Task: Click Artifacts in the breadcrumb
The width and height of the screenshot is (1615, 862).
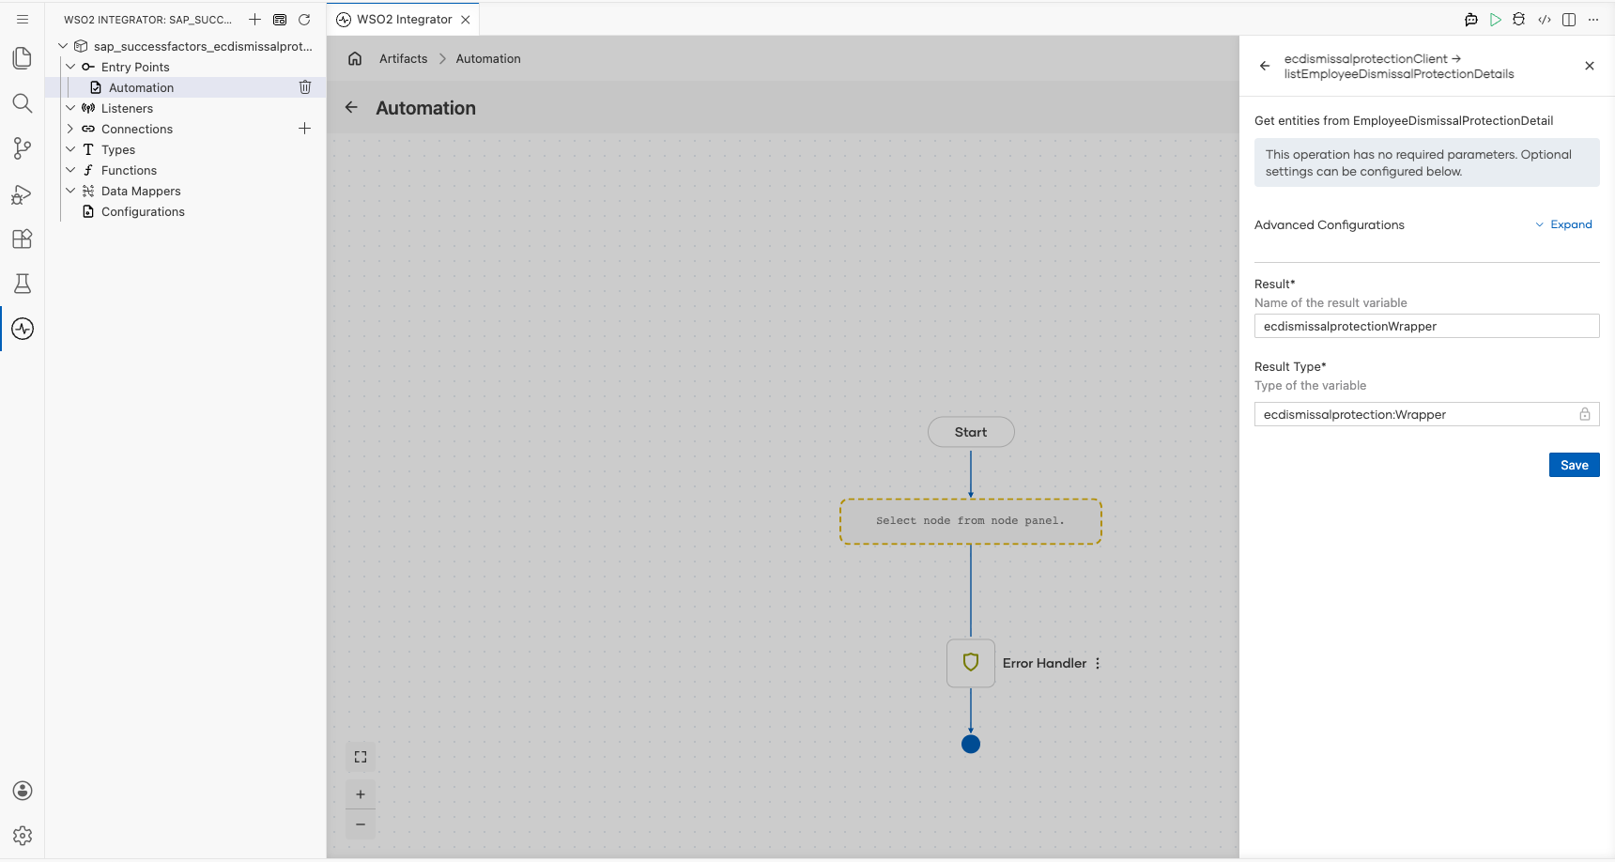Action: click(x=404, y=58)
